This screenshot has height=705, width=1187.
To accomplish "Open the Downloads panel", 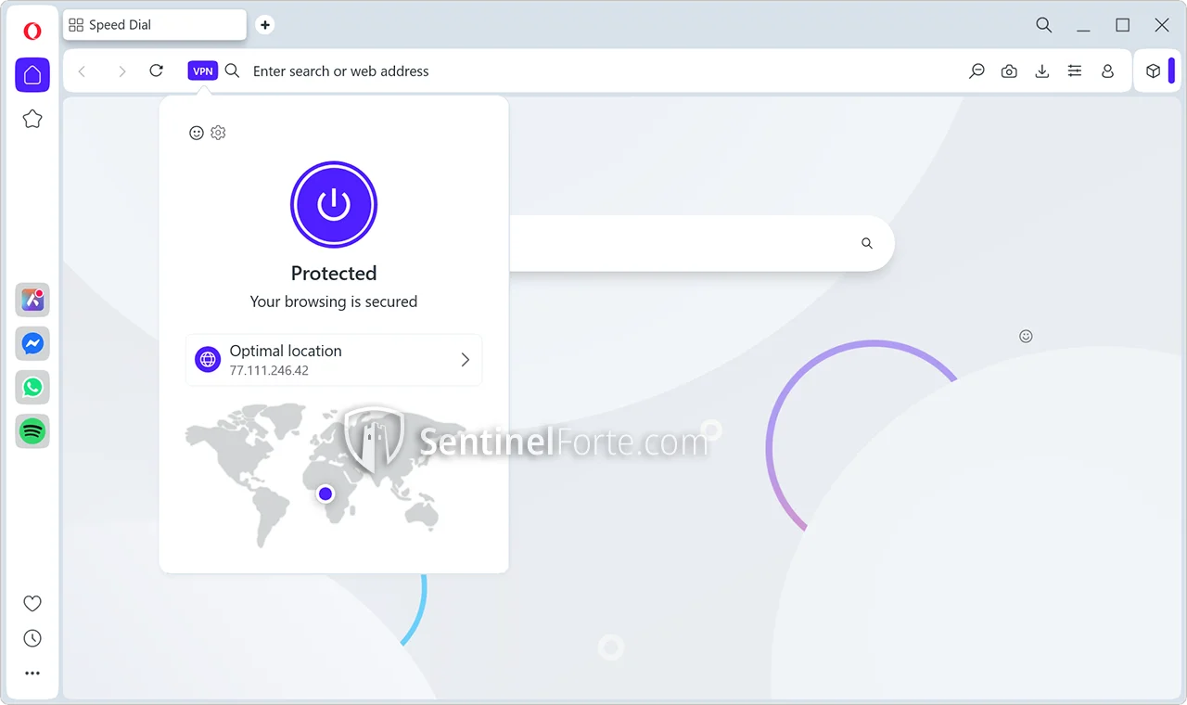I will click(1042, 71).
